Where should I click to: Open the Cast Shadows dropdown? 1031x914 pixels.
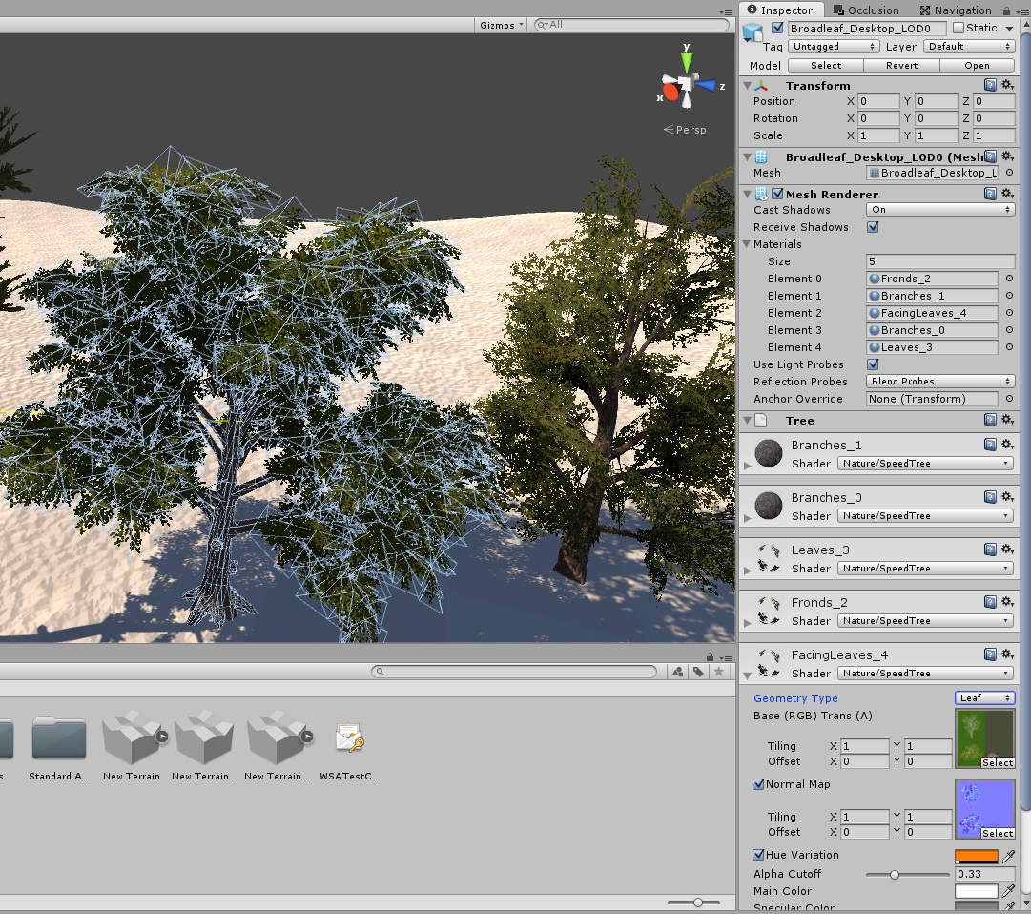coord(939,209)
